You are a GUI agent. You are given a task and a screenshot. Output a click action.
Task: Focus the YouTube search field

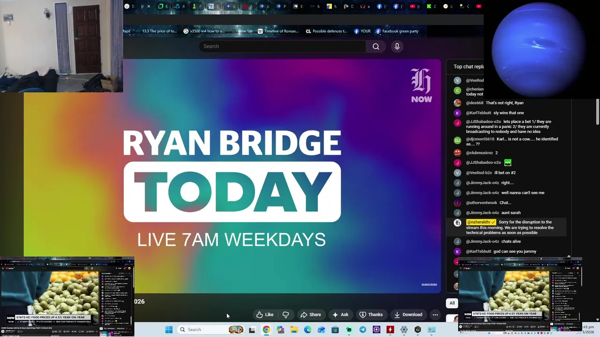click(x=283, y=46)
